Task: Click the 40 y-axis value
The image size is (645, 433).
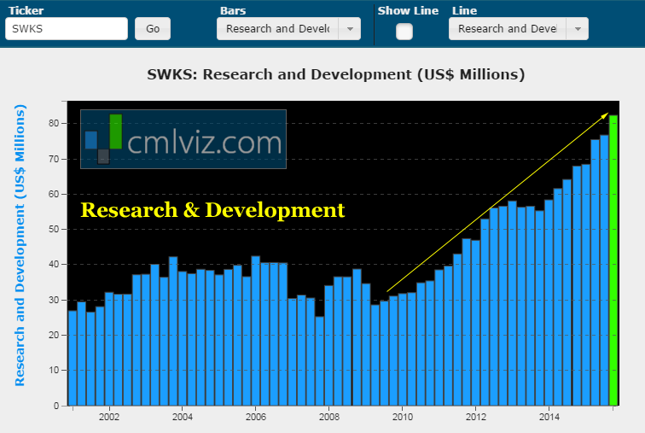Action: coord(54,264)
